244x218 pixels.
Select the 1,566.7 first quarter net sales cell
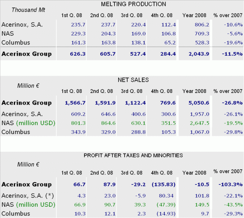click(75, 103)
